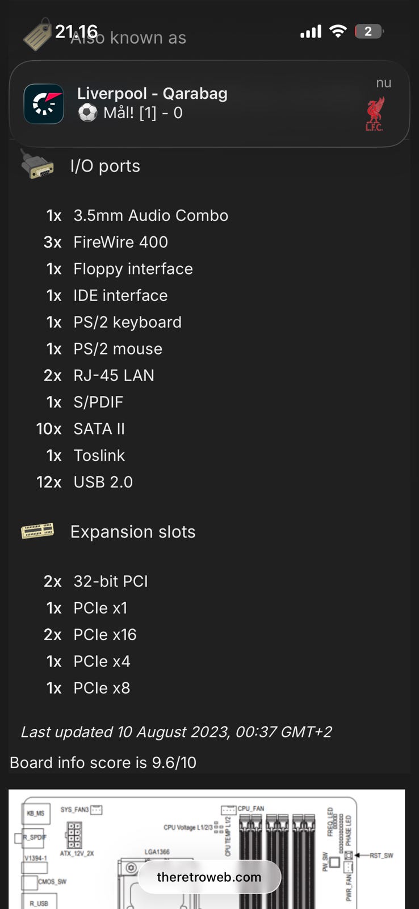The image size is (419, 909).
Task: Tap the tag icon beside Also known as
Action: 37,35
